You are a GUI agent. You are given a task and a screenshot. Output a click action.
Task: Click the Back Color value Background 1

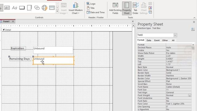point(179,70)
